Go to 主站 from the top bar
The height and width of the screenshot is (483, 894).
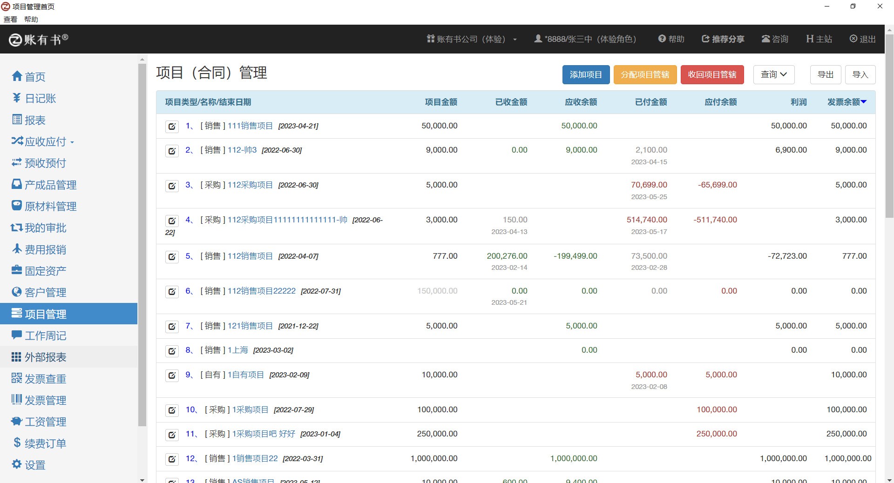point(819,39)
